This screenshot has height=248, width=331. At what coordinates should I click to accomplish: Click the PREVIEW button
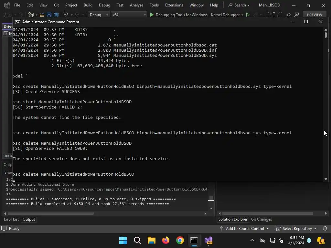(x=315, y=15)
